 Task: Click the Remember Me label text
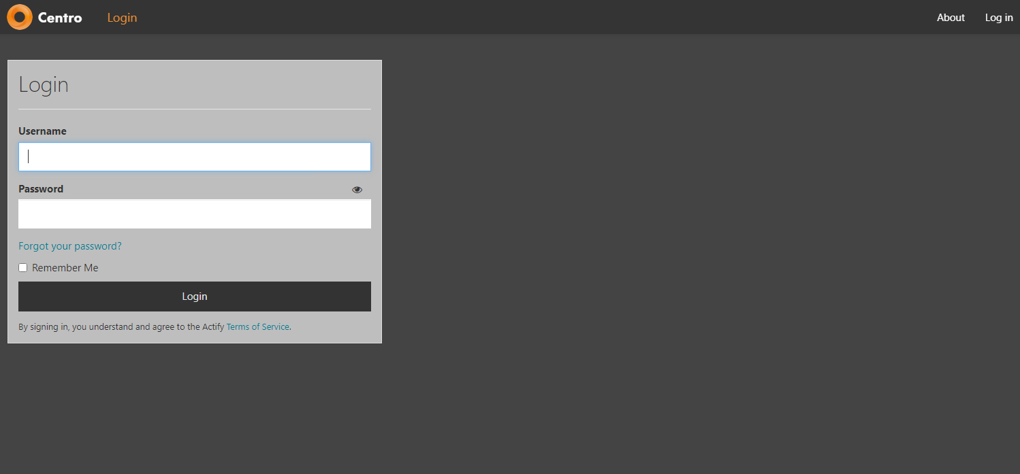click(x=65, y=268)
